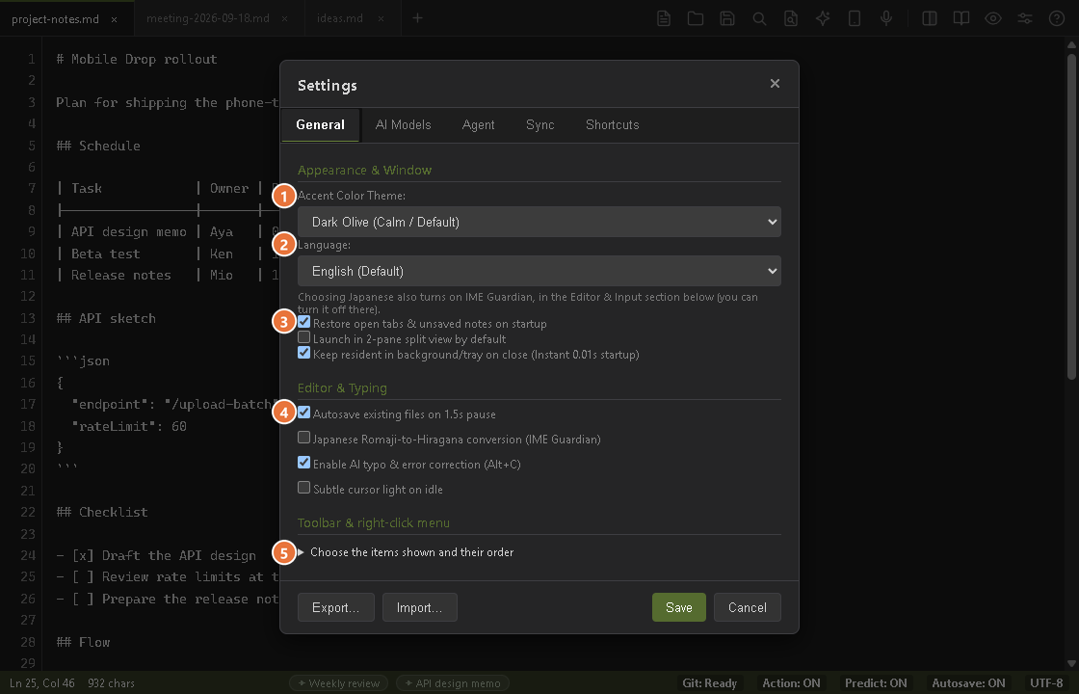Image resolution: width=1079 pixels, height=694 pixels.
Task: Click the Cancel button
Action: (x=748, y=607)
